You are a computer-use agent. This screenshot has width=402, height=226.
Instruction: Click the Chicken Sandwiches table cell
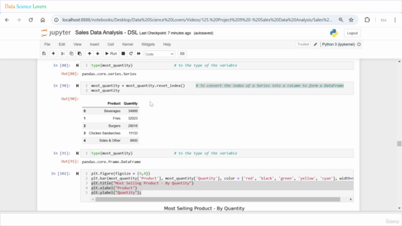[105, 133]
